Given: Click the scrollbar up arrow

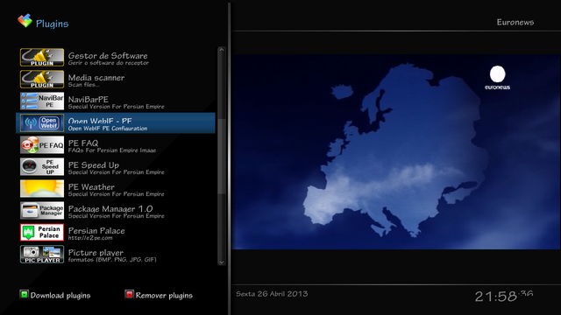Looking at the screenshot, I should 222,50.
